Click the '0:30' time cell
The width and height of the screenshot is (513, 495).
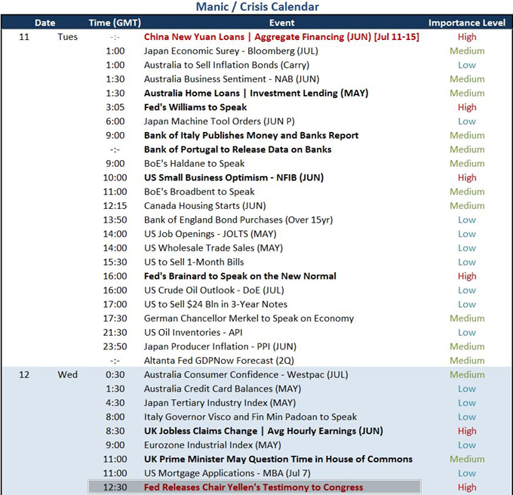pos(115,374)
